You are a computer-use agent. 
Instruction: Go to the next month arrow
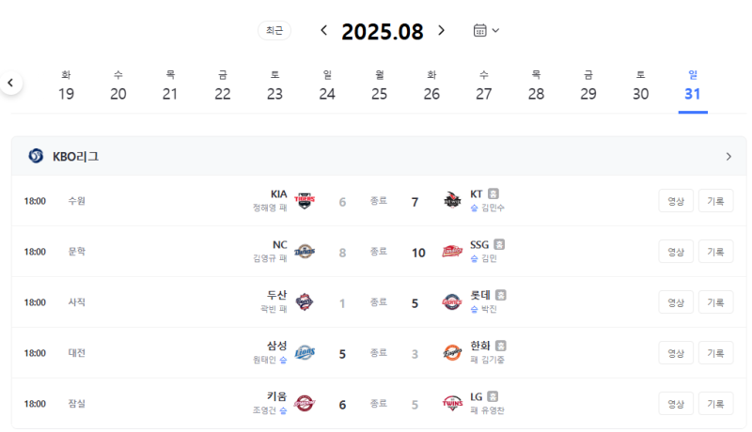click(x=442, y=30)
